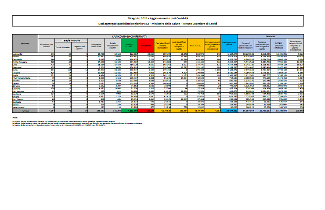
Task: Click the REGIONE column header
Action: (x=25, y=44)
